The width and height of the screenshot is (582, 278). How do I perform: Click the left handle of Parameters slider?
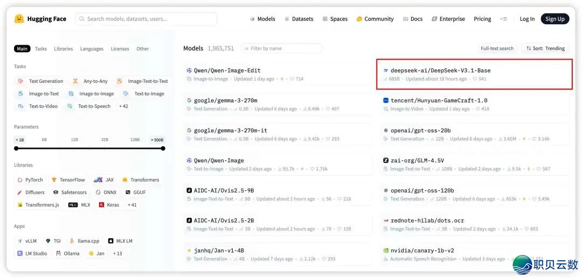(16, 148)
